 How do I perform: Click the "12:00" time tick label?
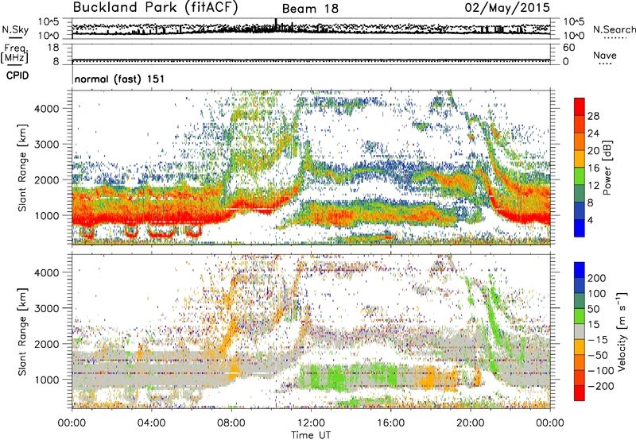(x=311, y=423)
